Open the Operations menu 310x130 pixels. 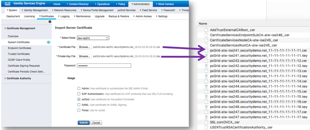102,4
